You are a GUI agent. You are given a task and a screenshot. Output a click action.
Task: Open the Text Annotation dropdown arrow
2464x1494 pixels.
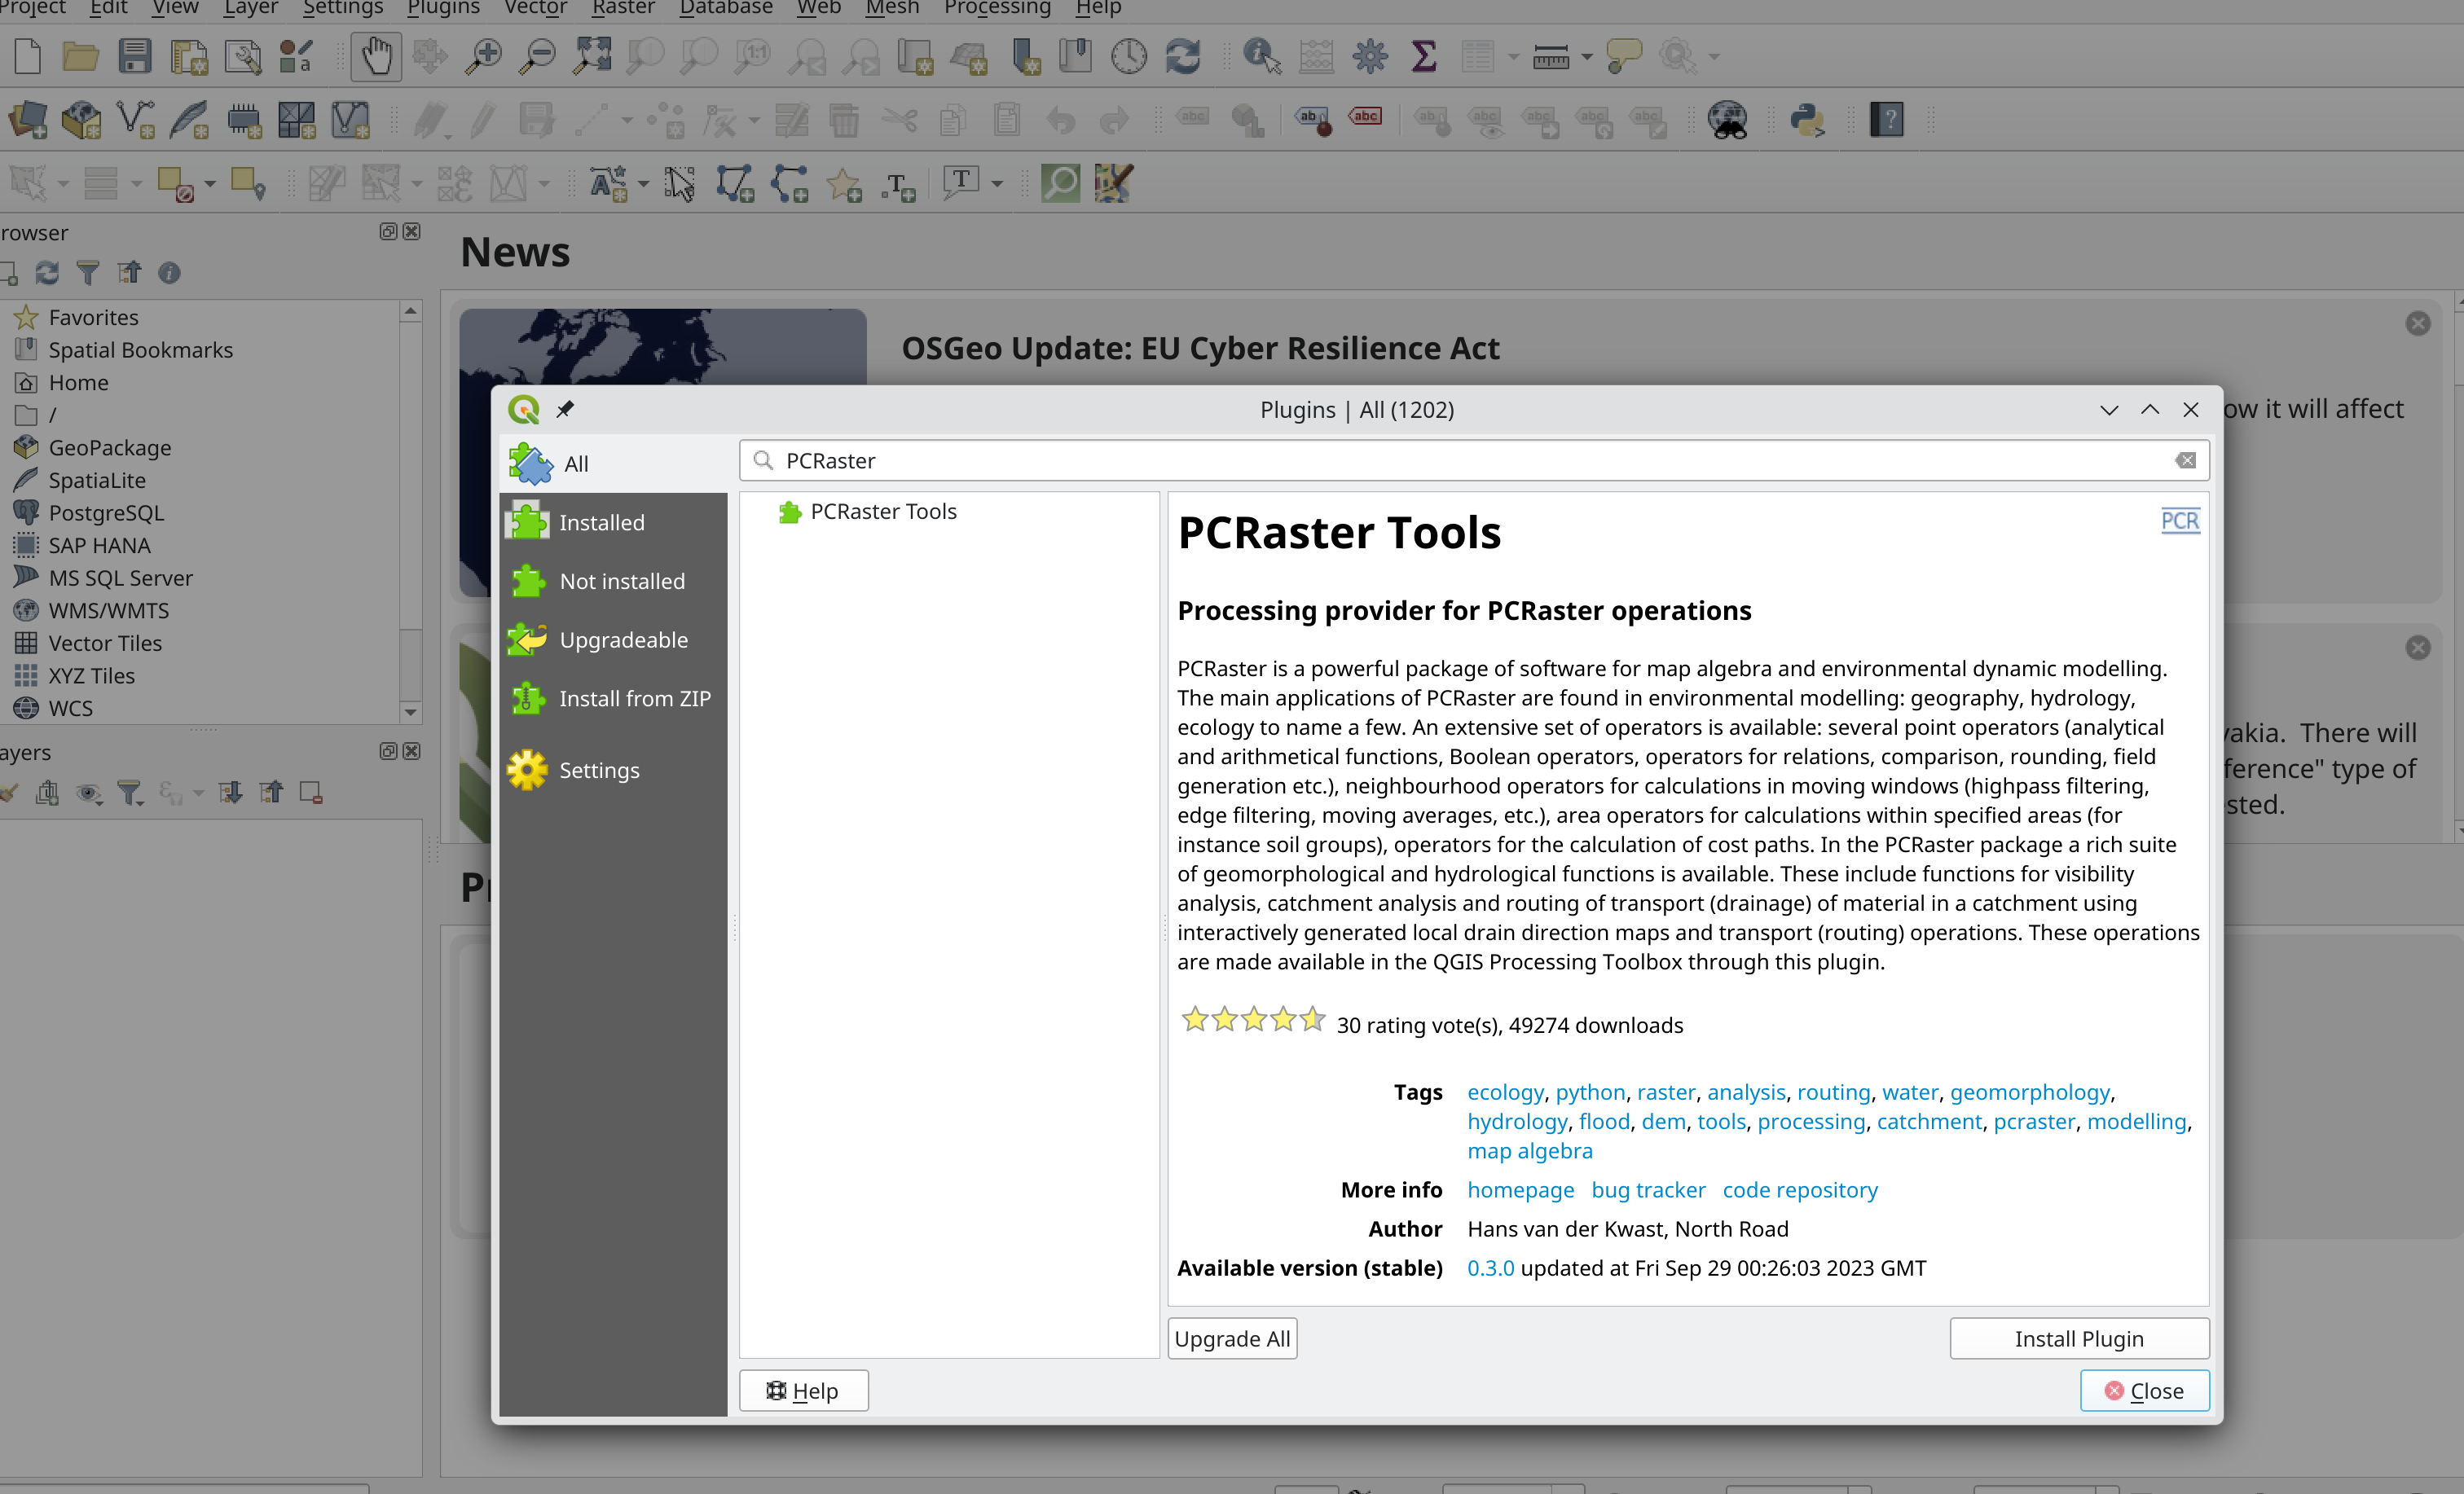tap(997, 184)
